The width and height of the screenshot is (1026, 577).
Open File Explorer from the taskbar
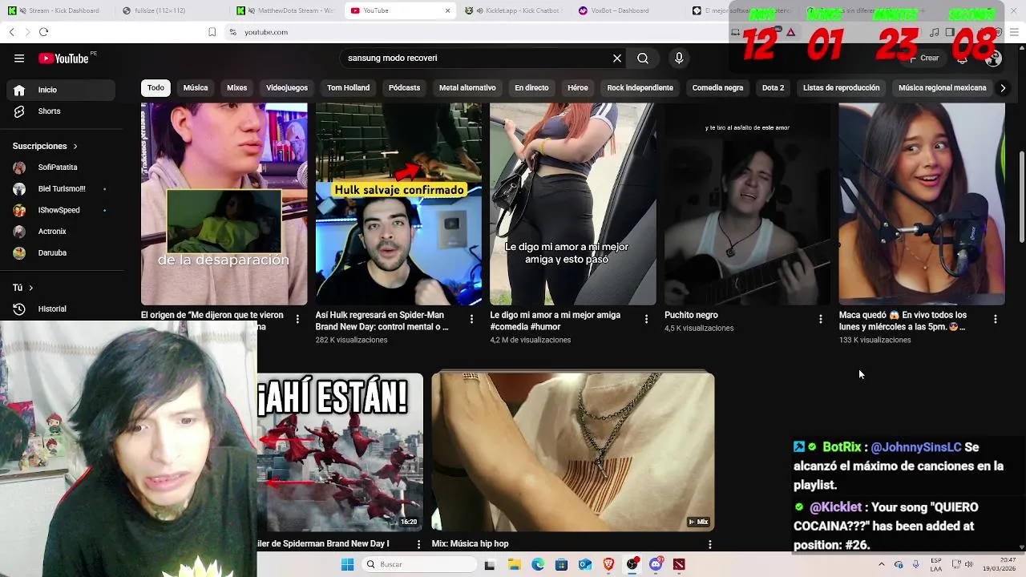click(x=515, y=565)
